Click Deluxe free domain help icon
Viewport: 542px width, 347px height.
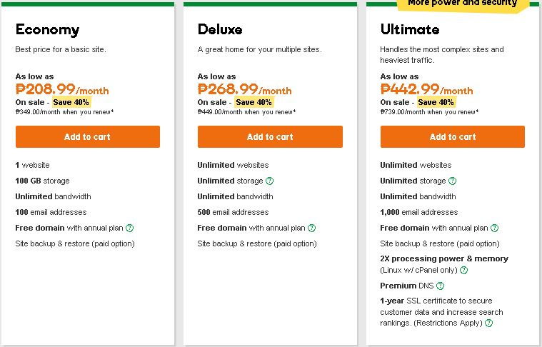tap(312, 228)
